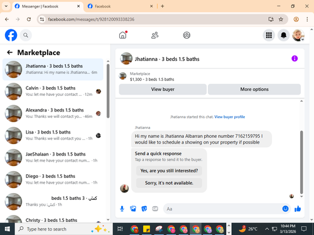
Task: Open Sticky Notes on taskbar
Action: (146, 229)
